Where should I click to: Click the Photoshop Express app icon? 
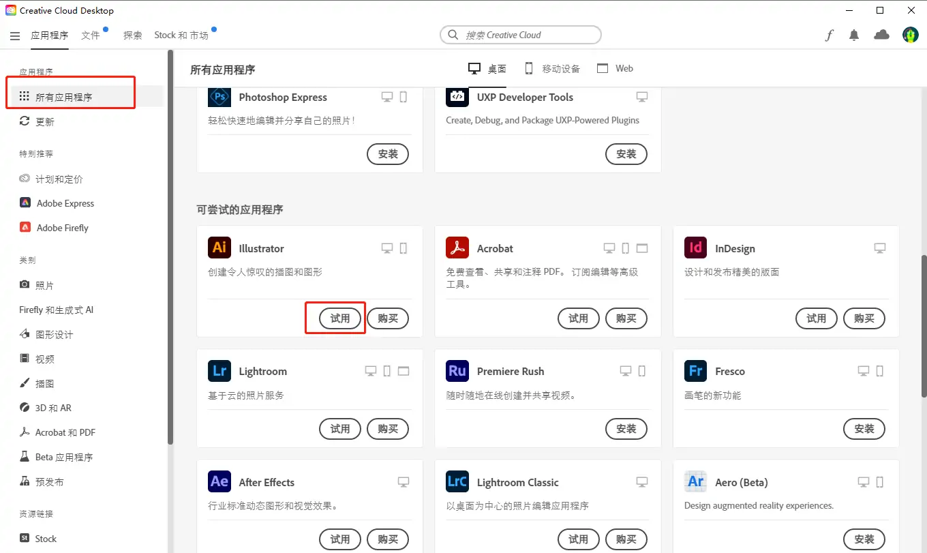click(219, 97)
